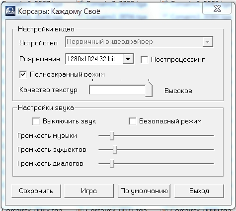Tick the Выключить звук checkbox
The height and width of the screenshot is (211, 236).
pyautogui.click(x=36, y=121)
